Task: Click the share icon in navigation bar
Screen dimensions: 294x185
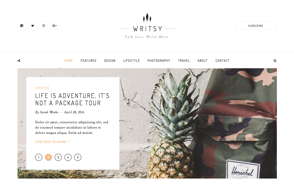Action: [19, 61]
